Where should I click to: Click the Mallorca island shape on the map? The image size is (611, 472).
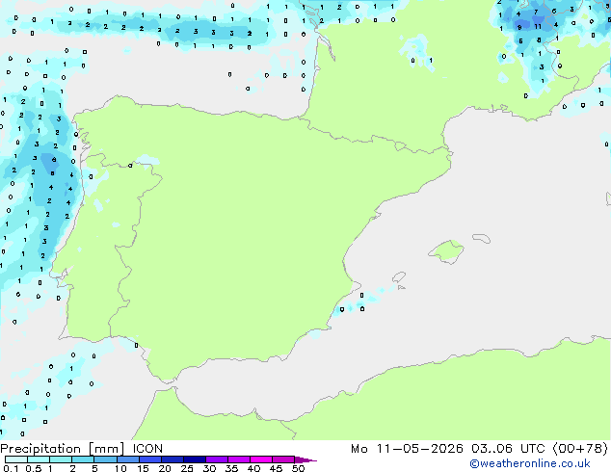point(446,251)
